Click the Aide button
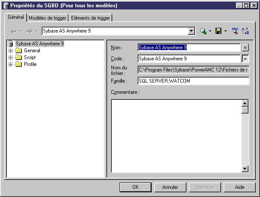The image size is (260, 197). click(239, 187)
